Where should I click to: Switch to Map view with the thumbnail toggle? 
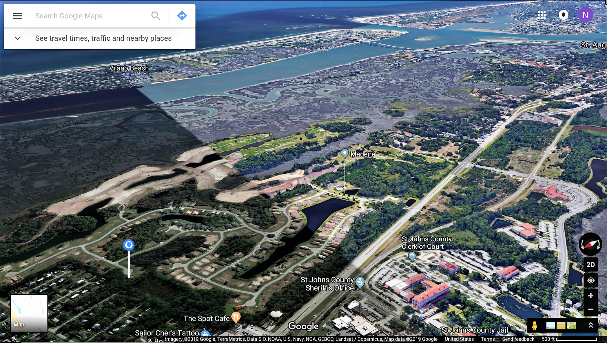click(x=29, y=313)
